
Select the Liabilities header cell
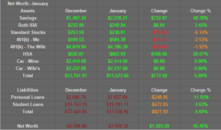28,90
